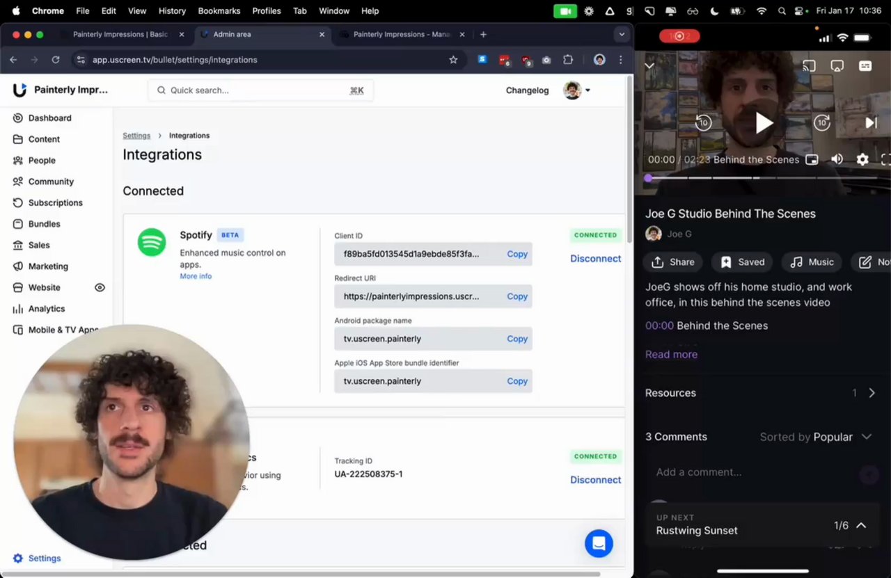
Task: Open the Content section
Action: (44, 139)
